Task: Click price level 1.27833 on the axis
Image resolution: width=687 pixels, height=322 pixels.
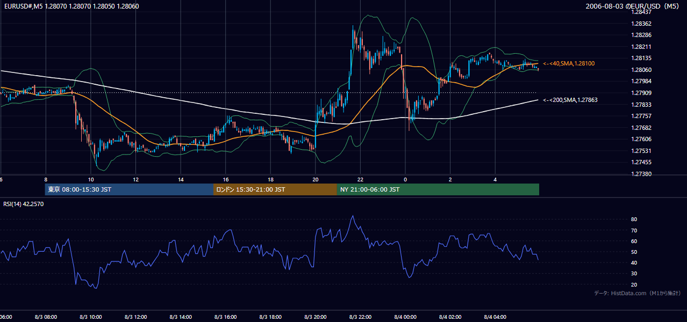Action: pos(641,105)
